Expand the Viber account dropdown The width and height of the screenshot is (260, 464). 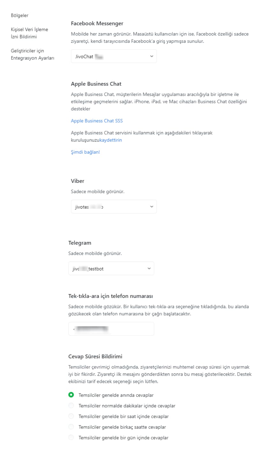114,207
